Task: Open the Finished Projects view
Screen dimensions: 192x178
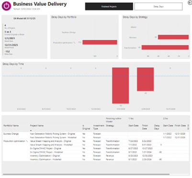Action: [x=109, y=7]
